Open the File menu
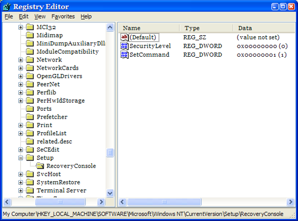Viewport: 298px width, 221px height. (9, 16)
